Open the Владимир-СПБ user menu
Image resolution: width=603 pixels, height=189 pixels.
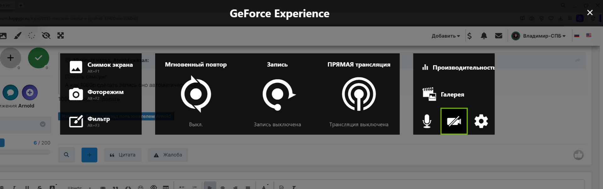coord(538,36)
